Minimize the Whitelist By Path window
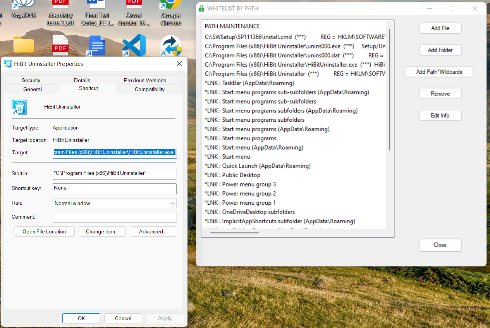490x328 pixels. [x=430, y=9]
